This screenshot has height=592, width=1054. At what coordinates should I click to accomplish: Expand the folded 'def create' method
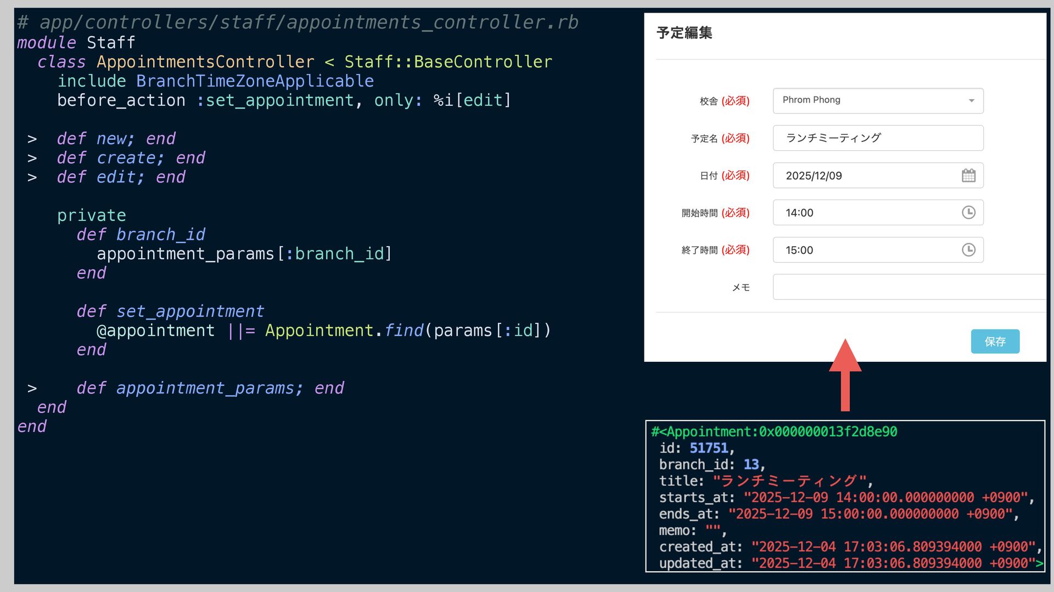32,158
